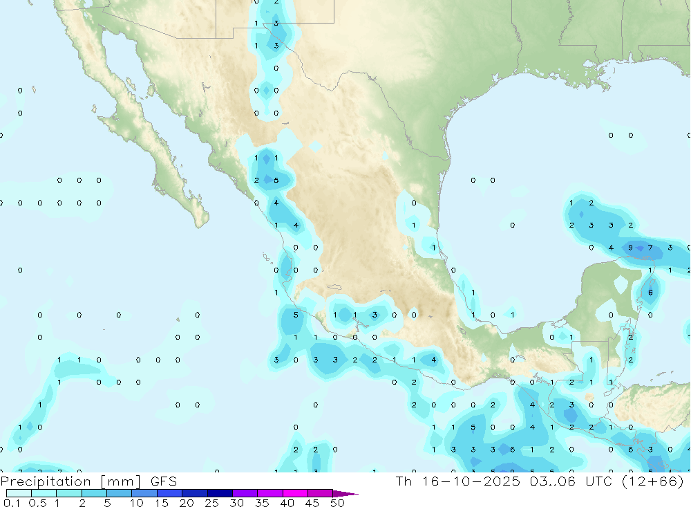Click the date "16-10-2025"

pos(471,481)
